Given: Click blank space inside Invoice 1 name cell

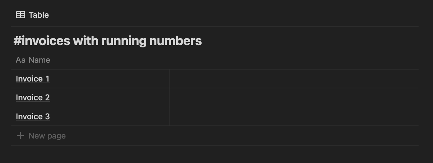Looking at the screenshot, I should coord(109,79).
